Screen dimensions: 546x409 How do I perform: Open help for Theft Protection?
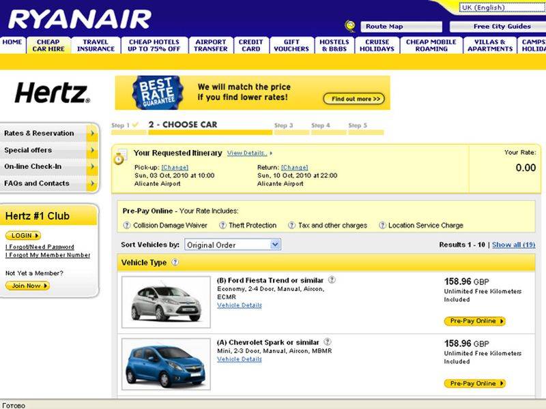pyautogui.click(x=222, y=225)
